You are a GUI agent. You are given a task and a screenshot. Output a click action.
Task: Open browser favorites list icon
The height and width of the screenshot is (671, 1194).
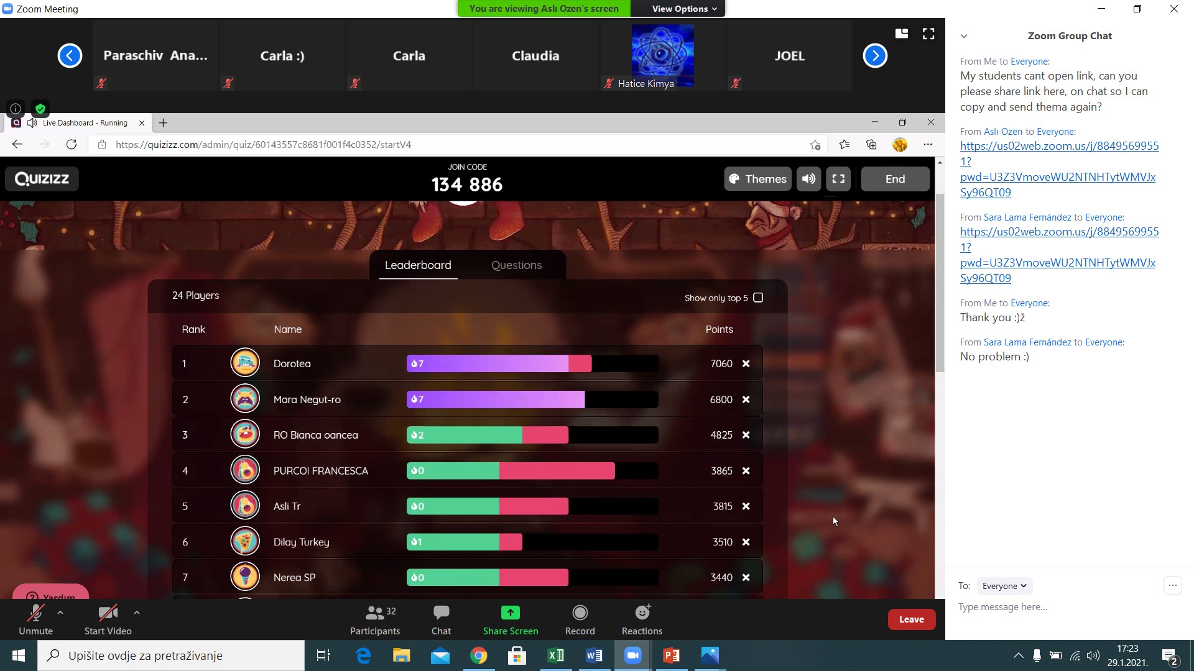pyautogui.click(x=844, y=144)
